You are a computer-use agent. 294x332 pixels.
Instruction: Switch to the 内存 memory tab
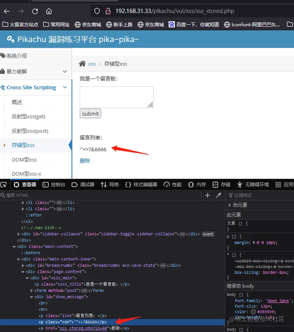click(x=197, y=185)
